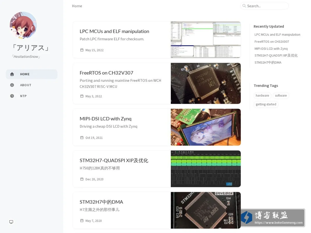Focus the Search input field
The height and width of the screenshot is (233, 311).
pyautogui.click(x=265, y=6)
